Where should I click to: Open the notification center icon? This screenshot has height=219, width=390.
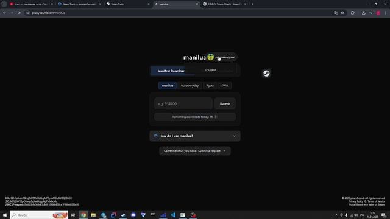click(x=383, y=215)
